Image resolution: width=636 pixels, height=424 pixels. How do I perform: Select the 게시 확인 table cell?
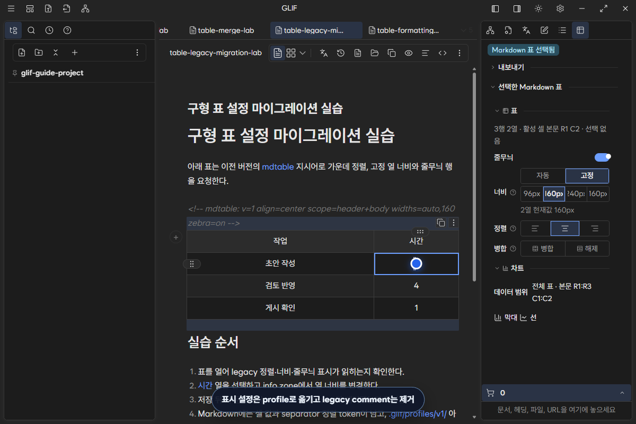click(x=280, y=308)
